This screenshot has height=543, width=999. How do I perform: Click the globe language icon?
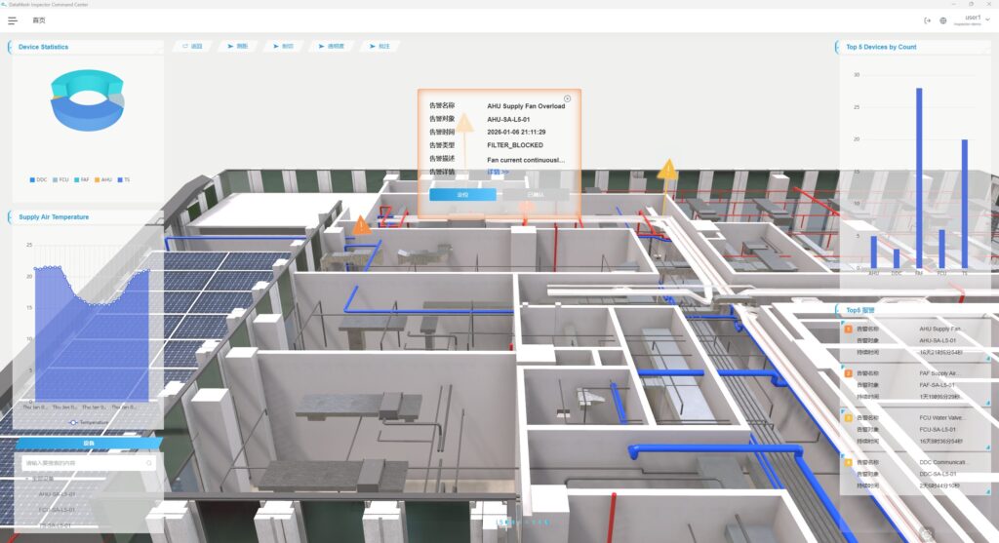pos(942,20)
